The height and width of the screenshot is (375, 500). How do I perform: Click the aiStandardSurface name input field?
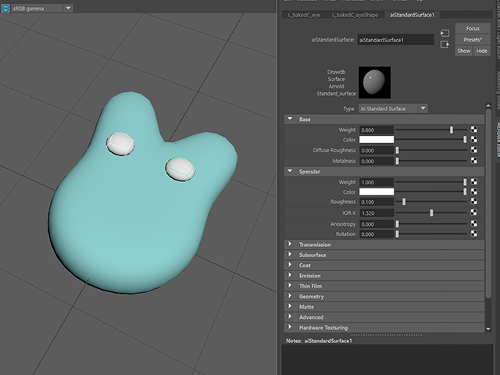click(395, 40)
